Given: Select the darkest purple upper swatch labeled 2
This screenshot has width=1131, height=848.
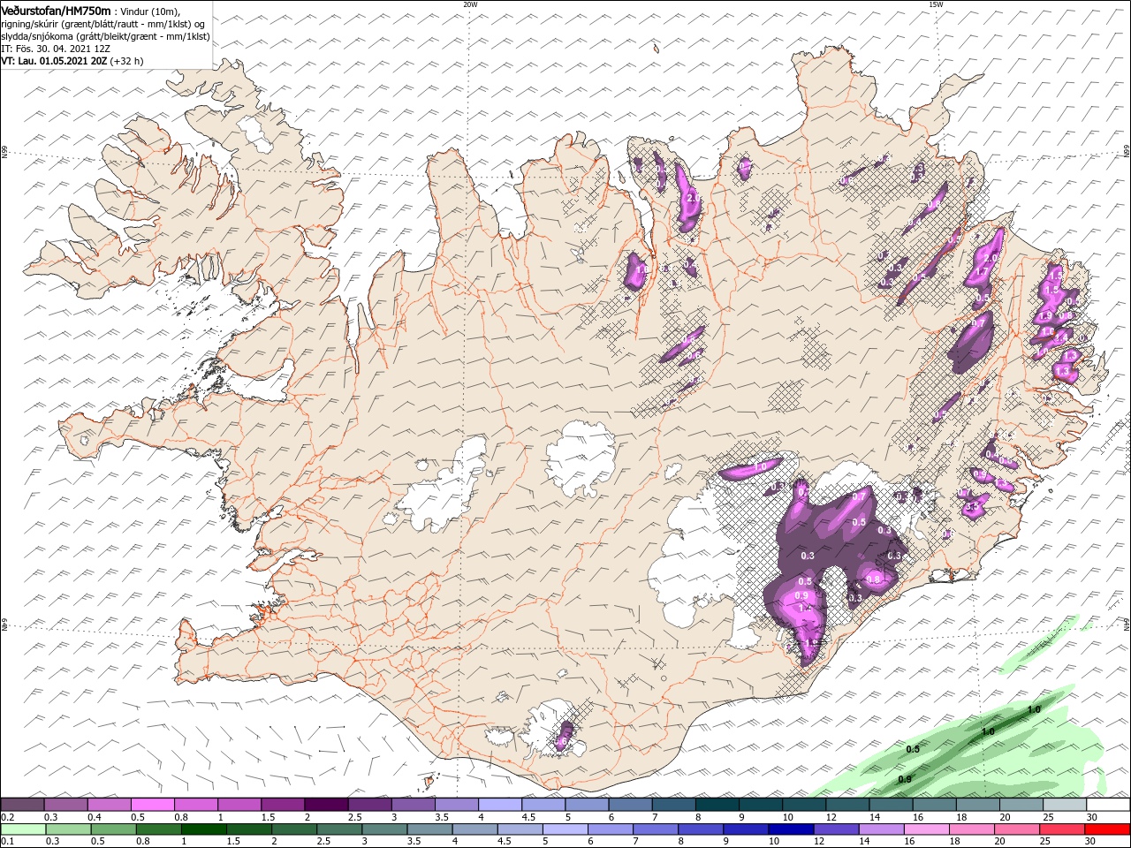Looking at the screenshot, I should click(x=326, y=805).
